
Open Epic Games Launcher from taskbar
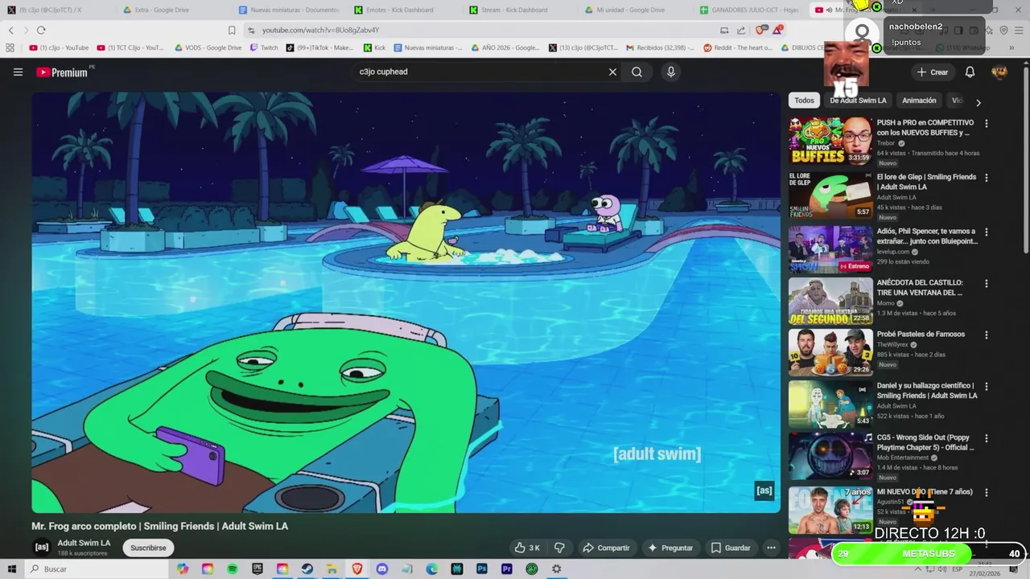(257, 569)
